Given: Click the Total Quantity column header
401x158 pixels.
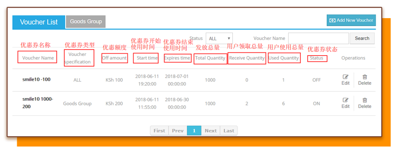Looking at the screenshot, I should tap(210, 58).
